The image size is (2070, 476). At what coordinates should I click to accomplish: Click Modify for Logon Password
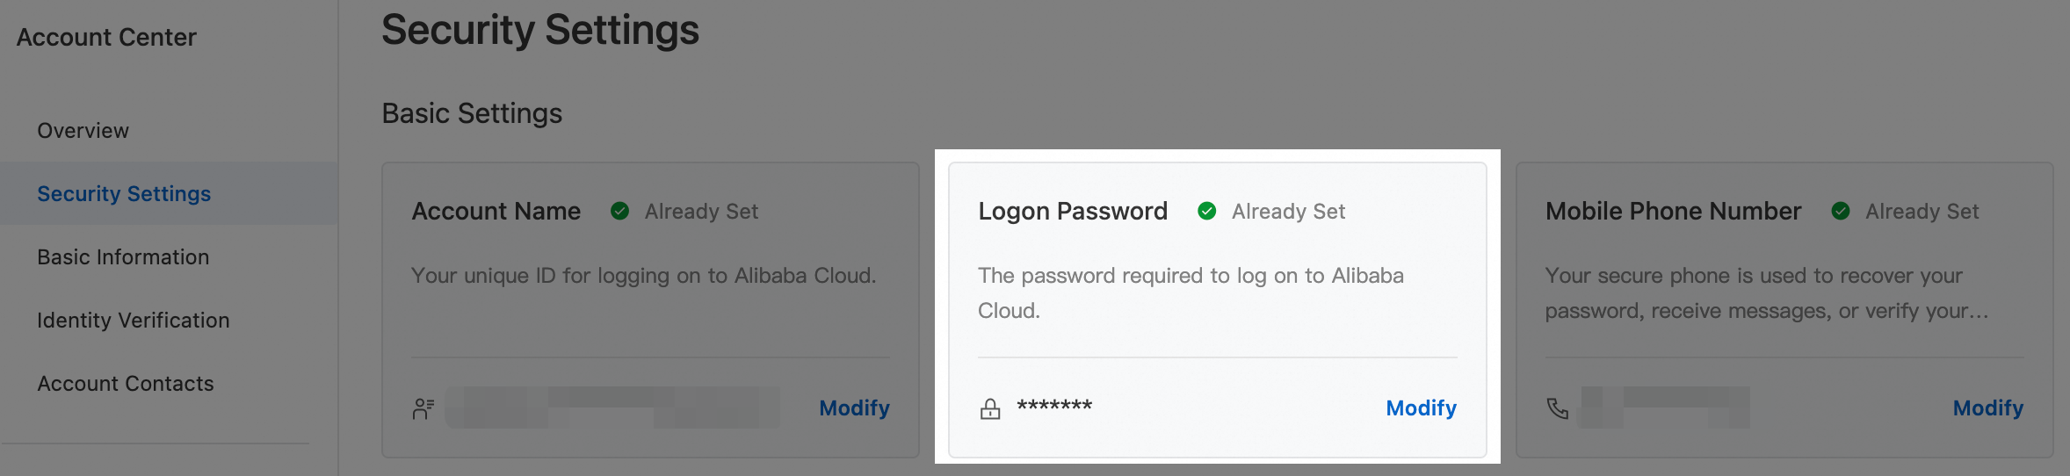click(x=1421, y=408)
